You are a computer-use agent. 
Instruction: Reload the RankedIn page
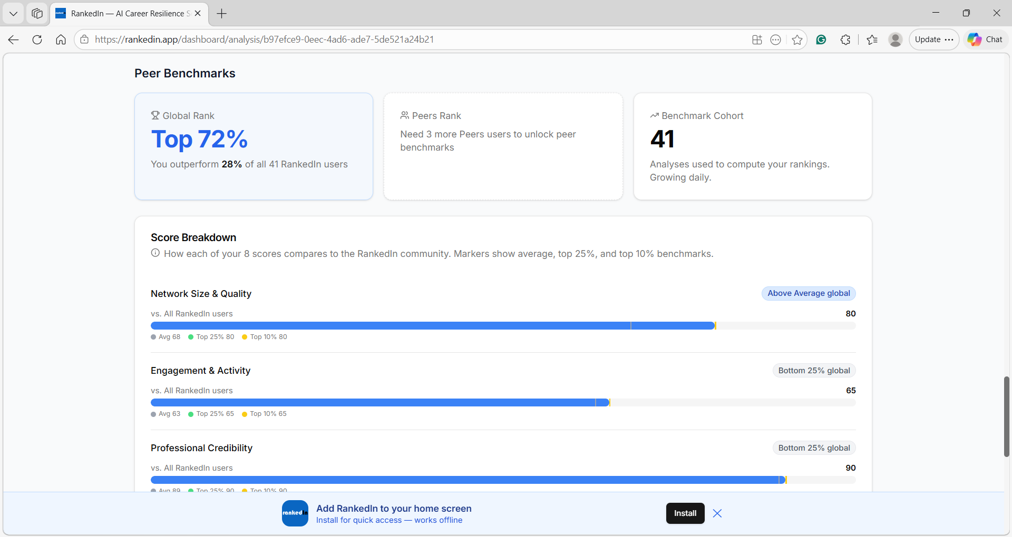point(37,39)
